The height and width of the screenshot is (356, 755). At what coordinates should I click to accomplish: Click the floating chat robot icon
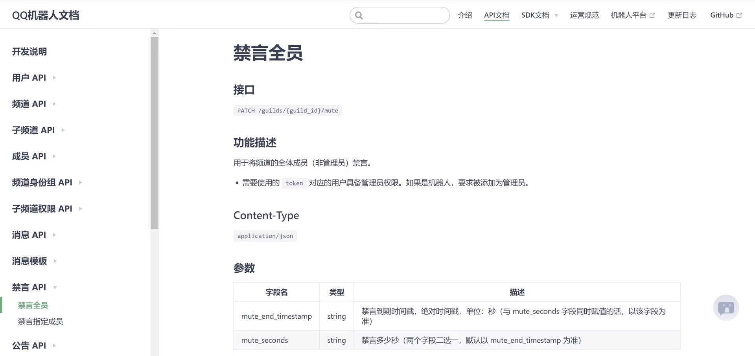coord(726,308)
